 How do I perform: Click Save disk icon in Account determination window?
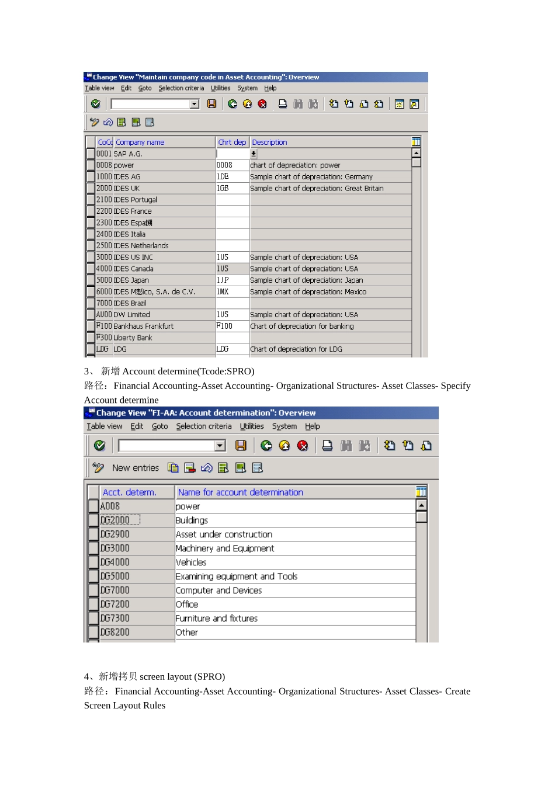[241, 446]
